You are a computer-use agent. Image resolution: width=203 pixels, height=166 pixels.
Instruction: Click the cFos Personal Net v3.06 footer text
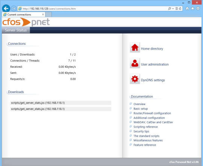point(184,162)
